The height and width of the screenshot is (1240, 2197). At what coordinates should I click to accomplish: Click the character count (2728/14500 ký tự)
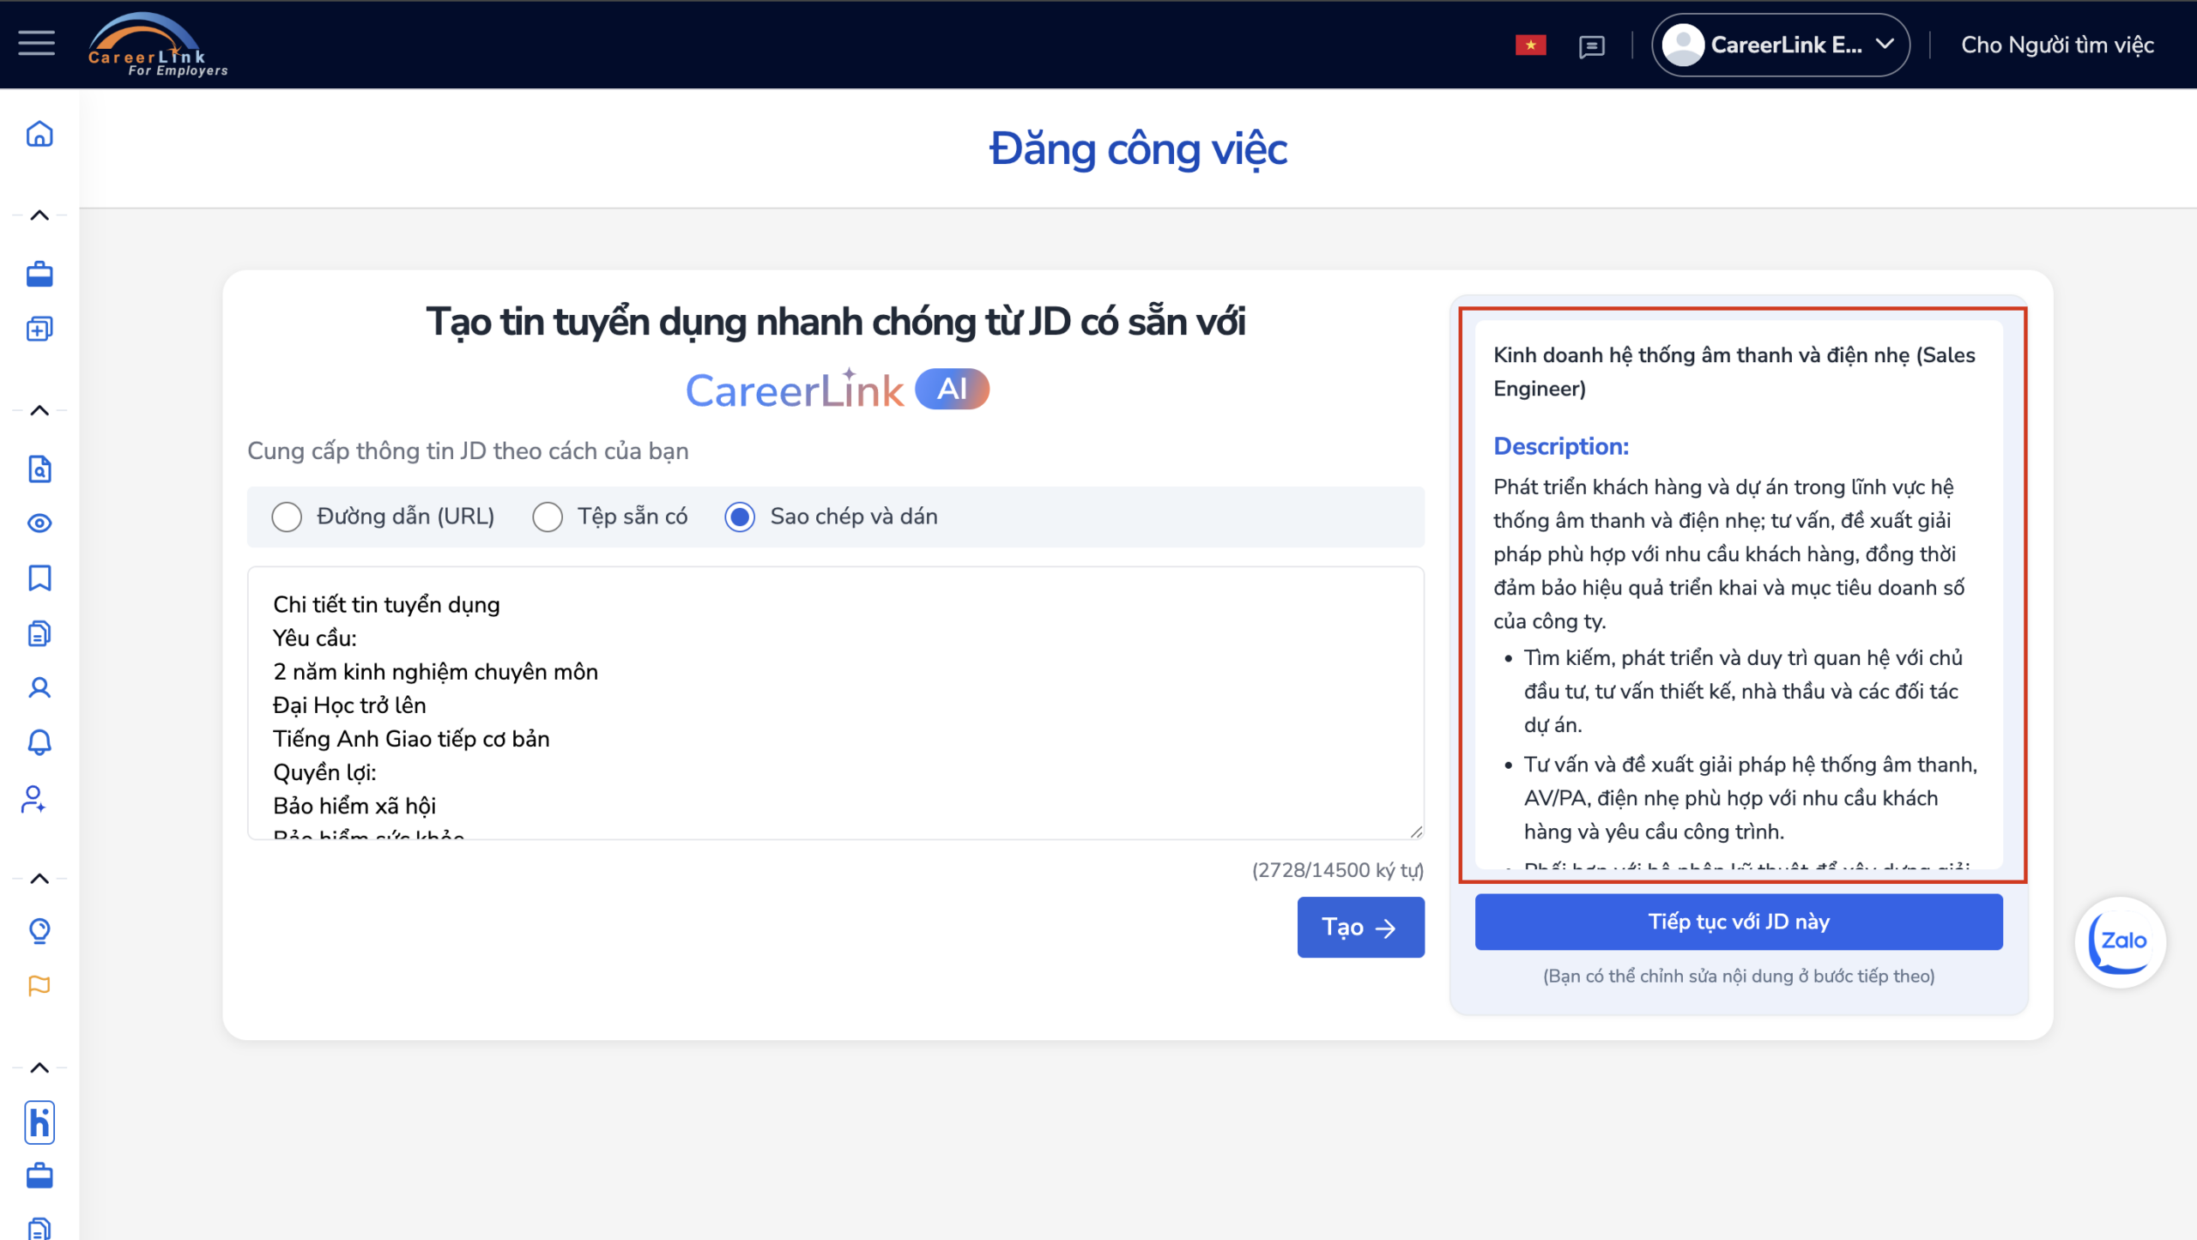[1337, 870]
